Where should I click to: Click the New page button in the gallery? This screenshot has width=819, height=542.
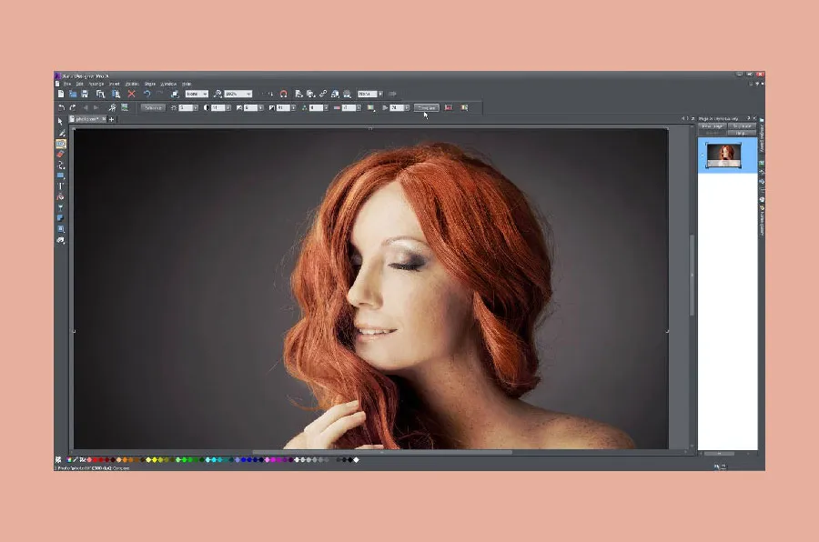(x=713, y=125)
